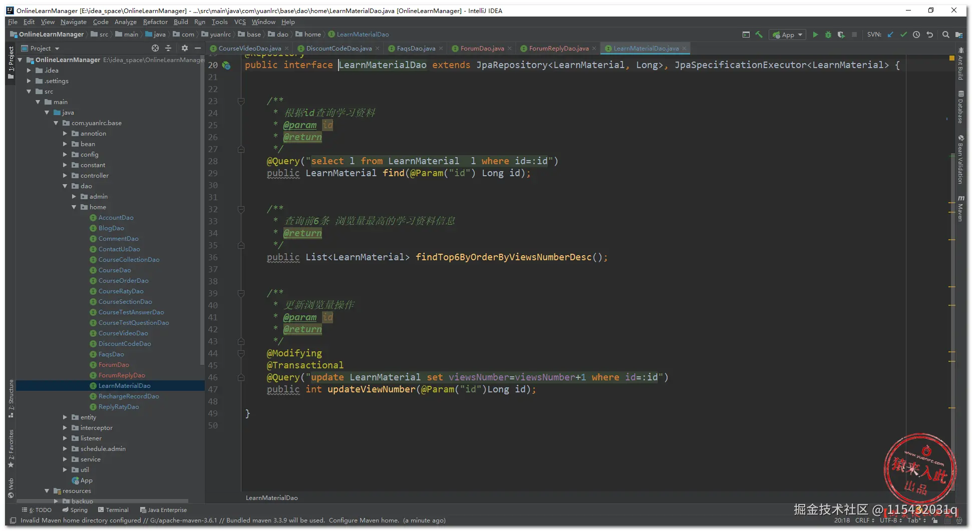Run the App configuration with the green play icon
This screenshot has width=972, height=531.
click(815, 35)
